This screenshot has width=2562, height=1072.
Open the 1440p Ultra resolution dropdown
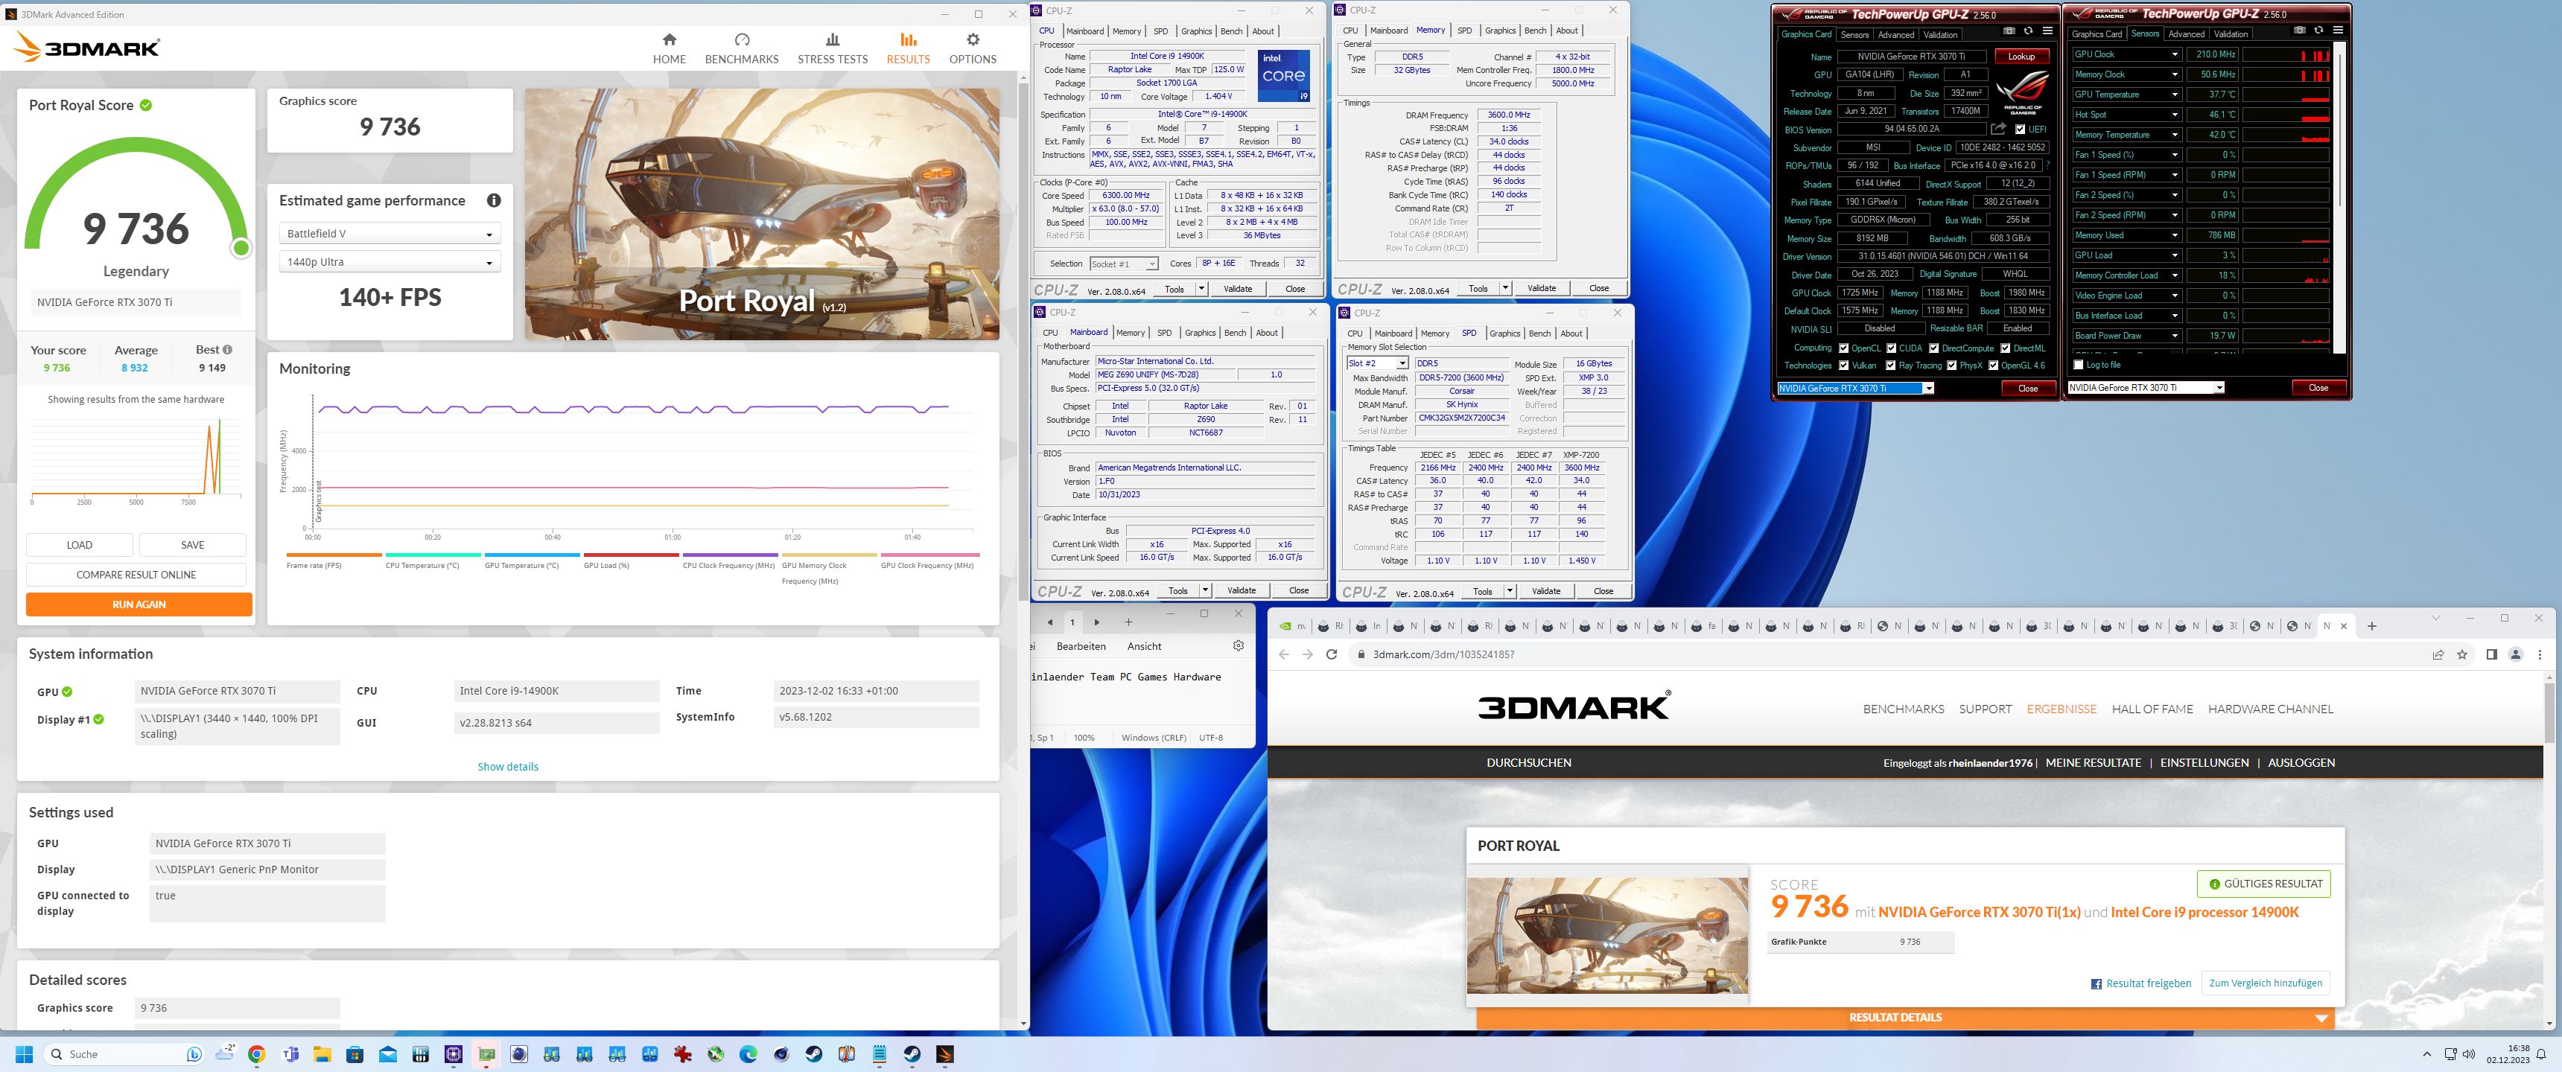[390, 261]
